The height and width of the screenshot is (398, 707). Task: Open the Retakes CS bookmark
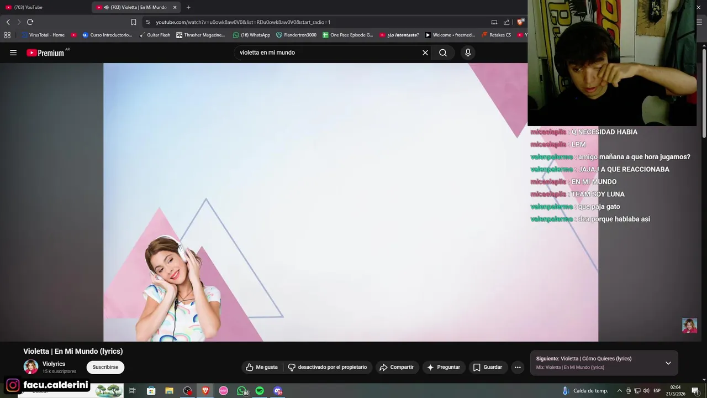click(x=496, y=35)
